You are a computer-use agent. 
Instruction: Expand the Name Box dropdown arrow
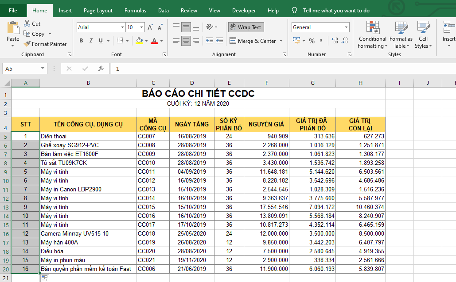[x=43, y=69]
